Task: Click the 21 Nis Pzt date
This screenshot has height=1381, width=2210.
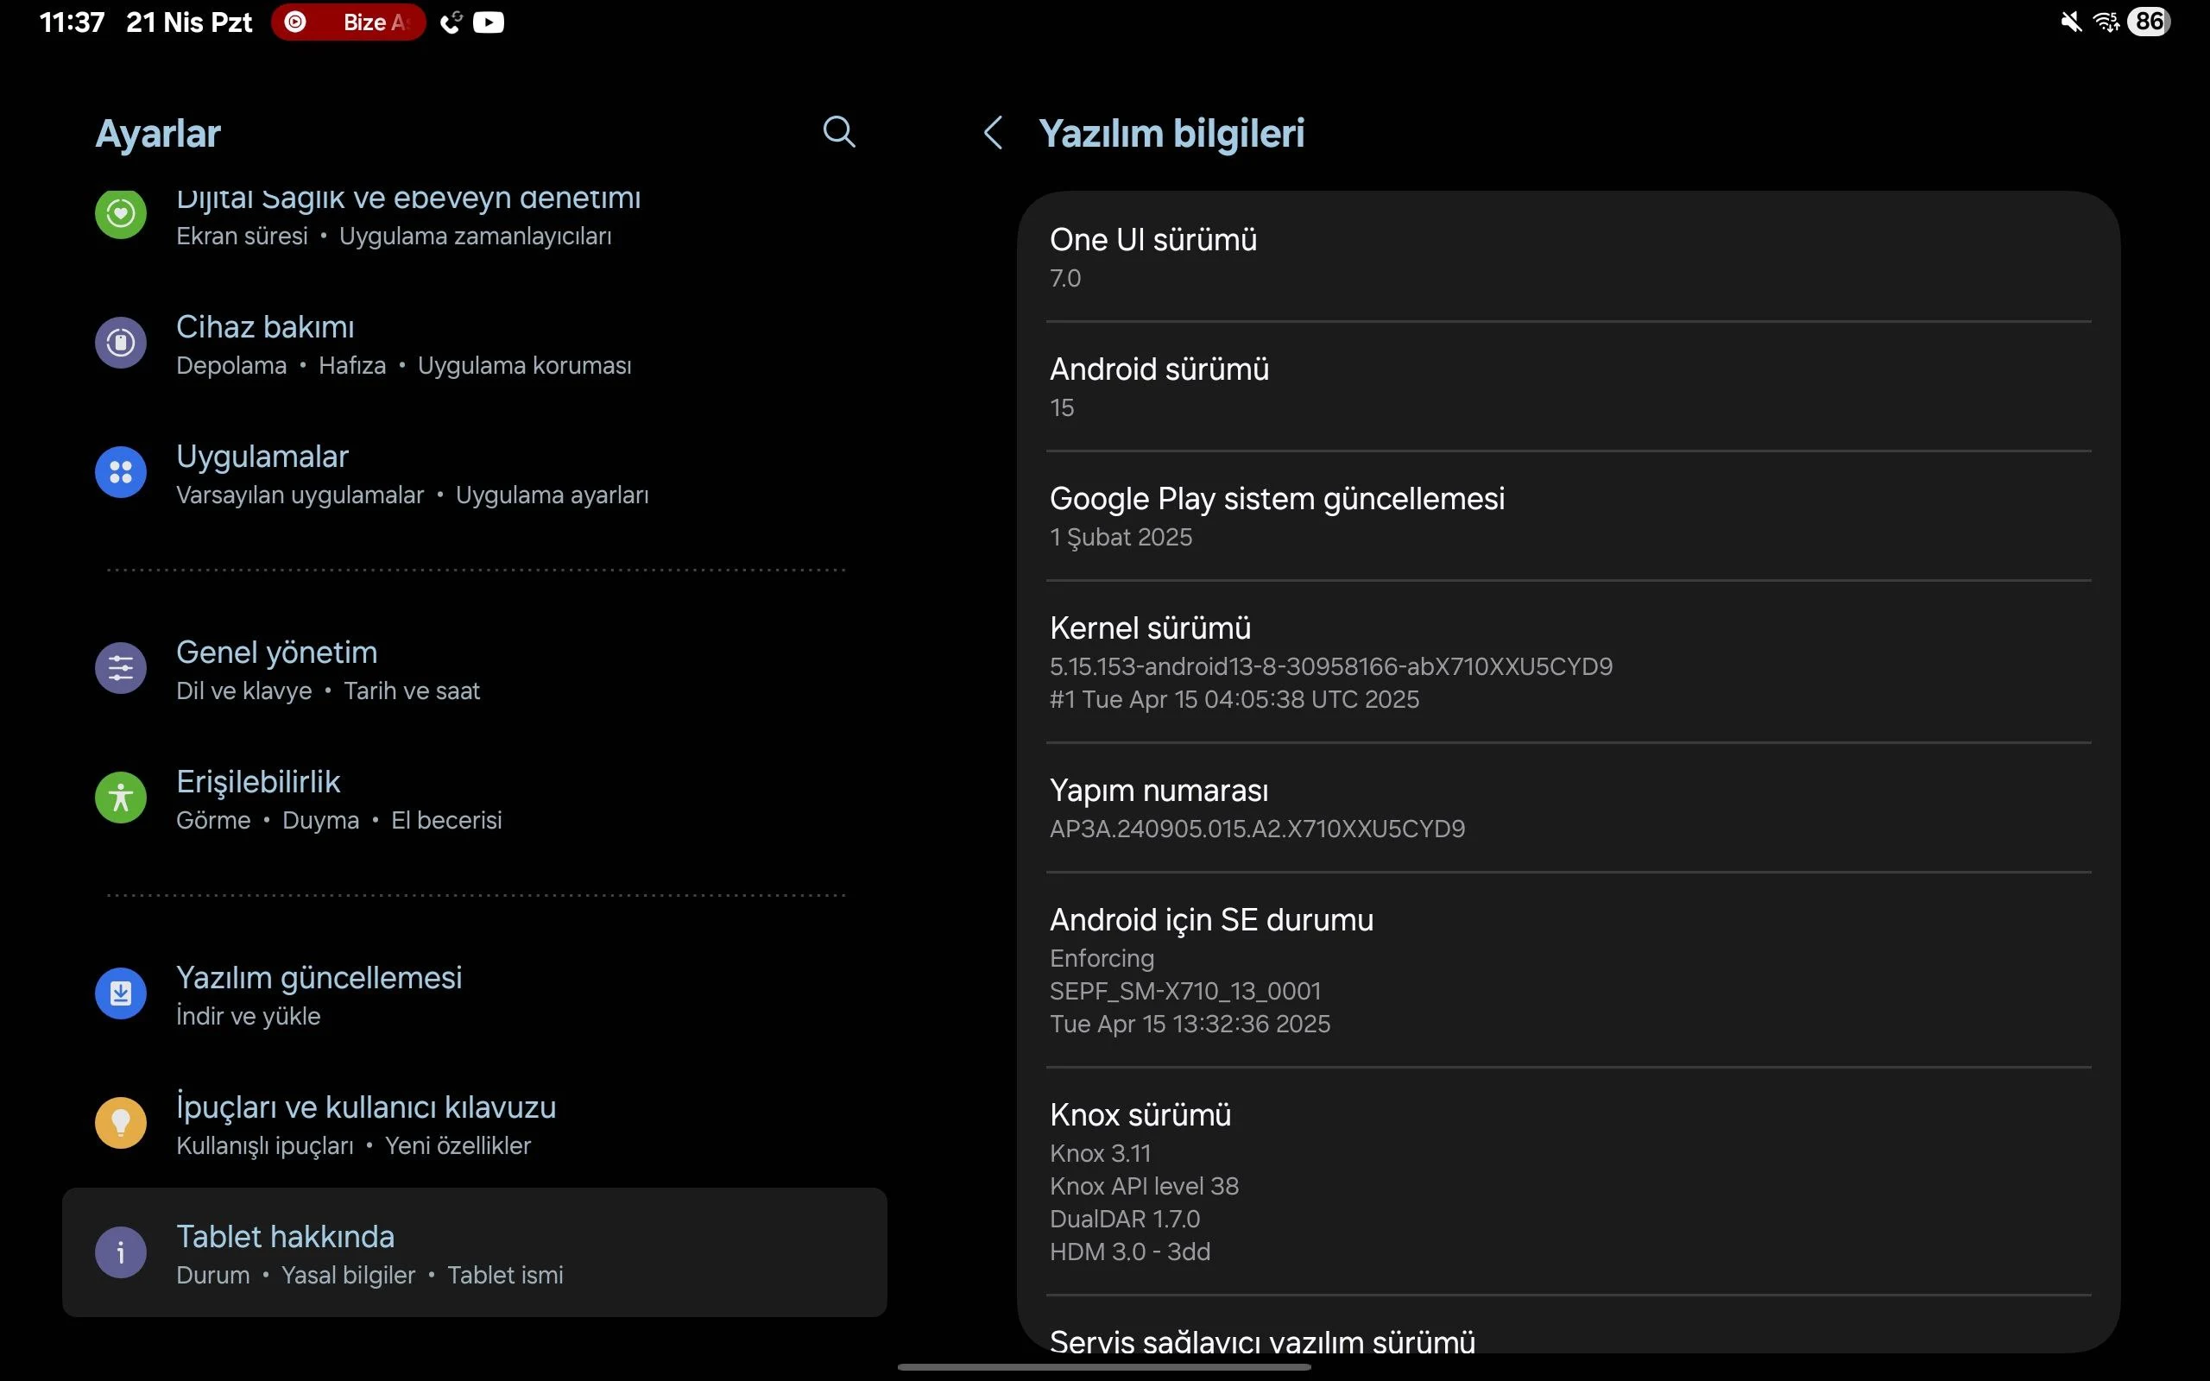Action: (189, 22)
